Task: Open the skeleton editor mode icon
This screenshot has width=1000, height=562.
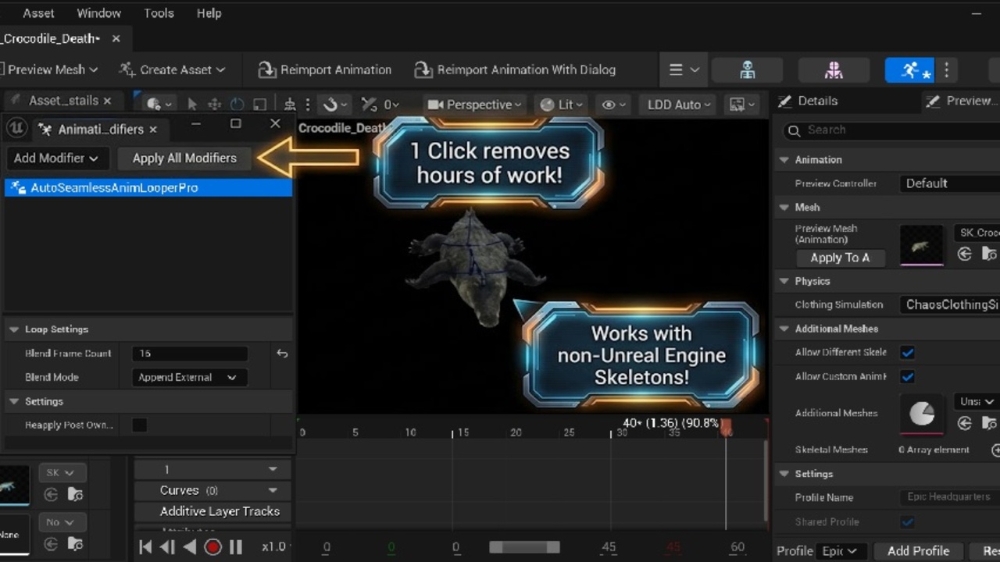Action: point(748,69)
